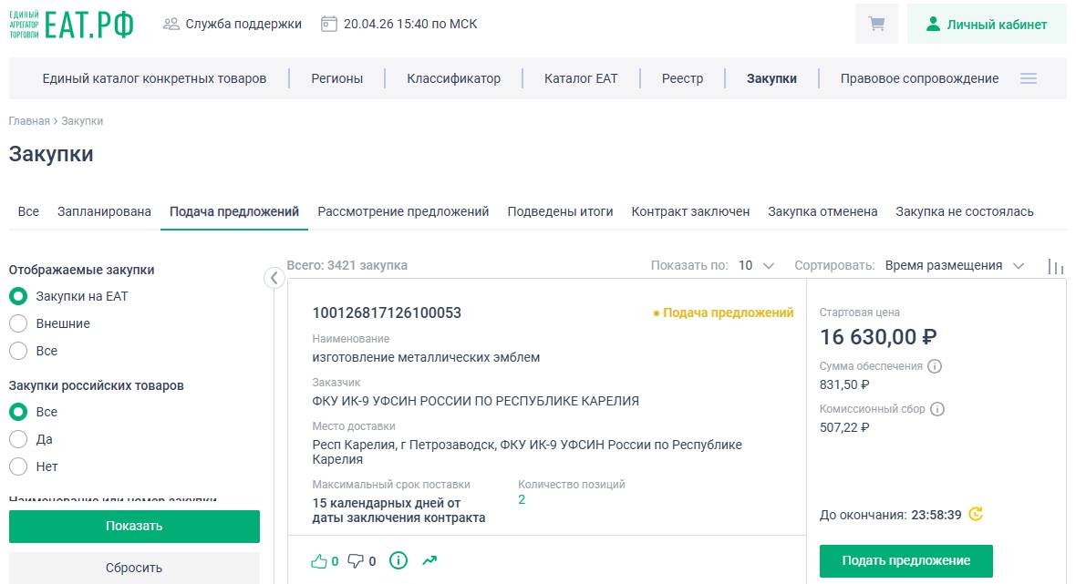Switch to Подведены итоги tab
Image resolution: width=1076 pixels, height=584 pixels.
(560, 211)
